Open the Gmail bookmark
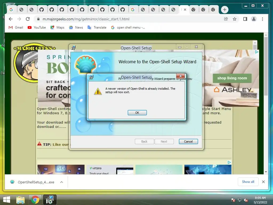 (x=16, y=27)
